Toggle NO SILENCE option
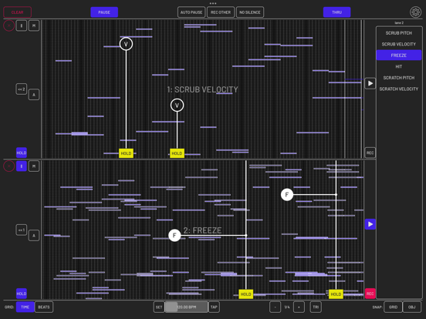Image resolution: width=426 pixels, height=319 pixels. click(250, 12)
